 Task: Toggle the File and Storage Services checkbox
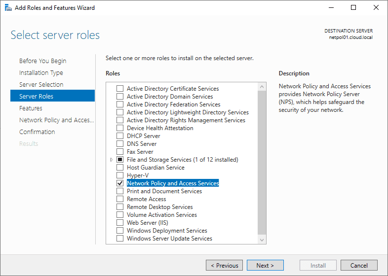(120, 160)
